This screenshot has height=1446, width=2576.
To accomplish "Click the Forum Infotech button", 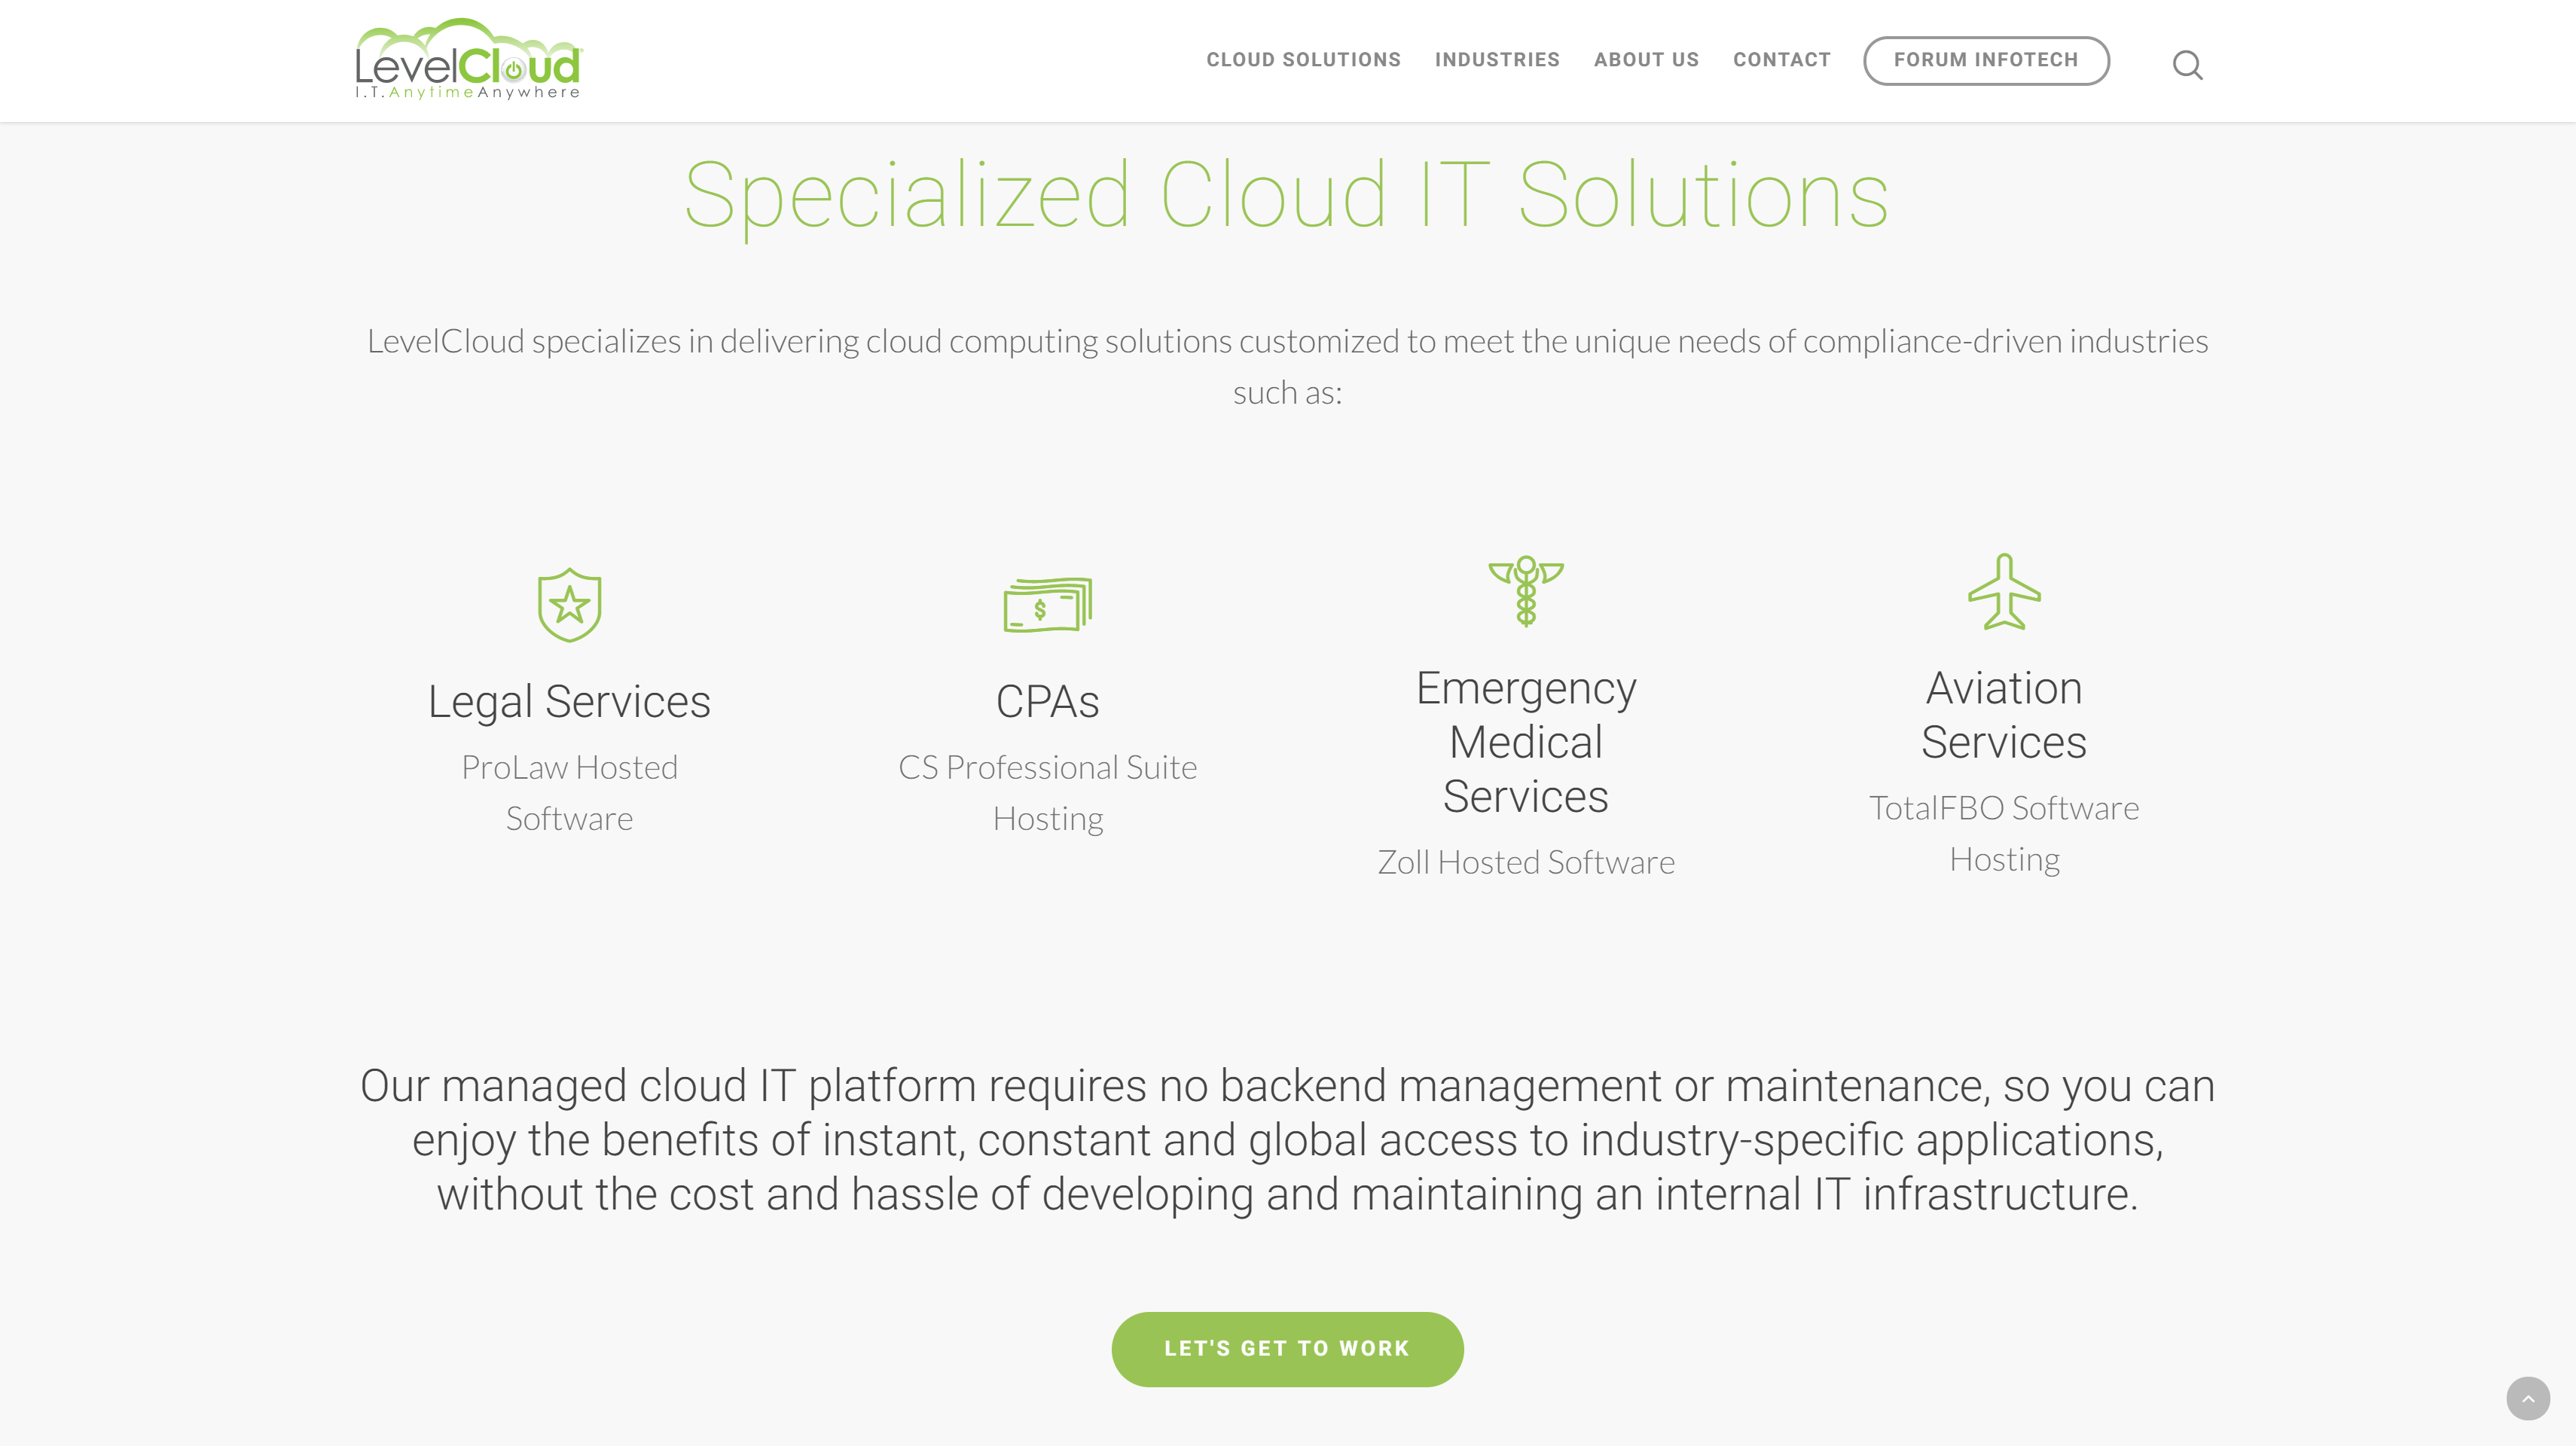I will (1986, 60).
